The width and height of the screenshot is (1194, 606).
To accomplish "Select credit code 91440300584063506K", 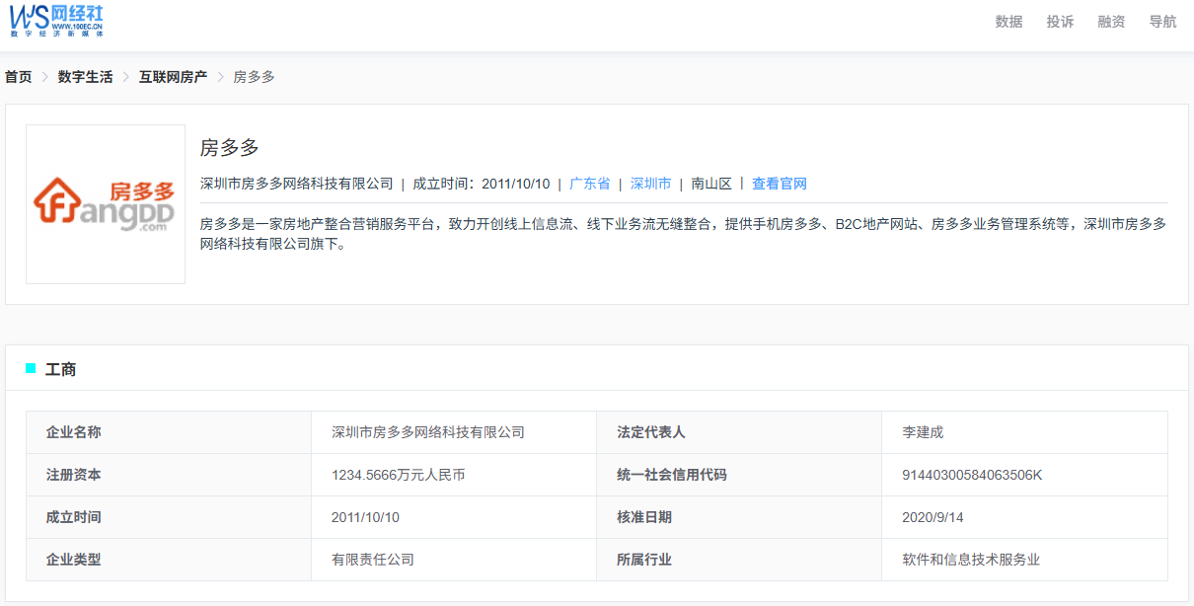I will (x=972, y=475).
